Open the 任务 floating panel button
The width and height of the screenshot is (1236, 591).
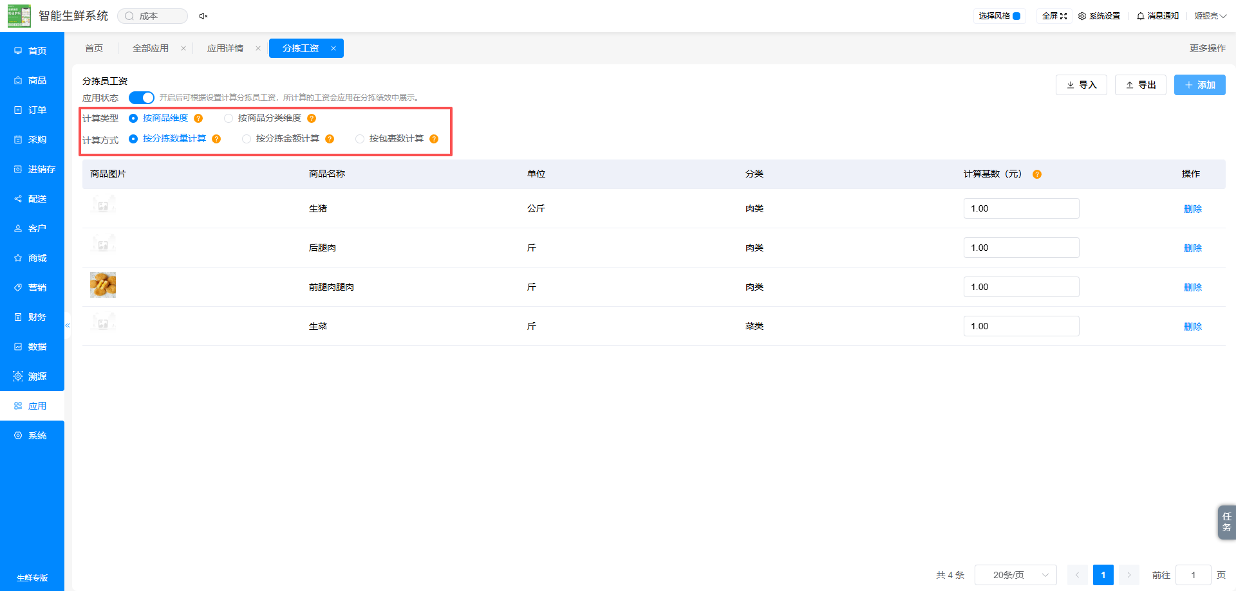1226,522
